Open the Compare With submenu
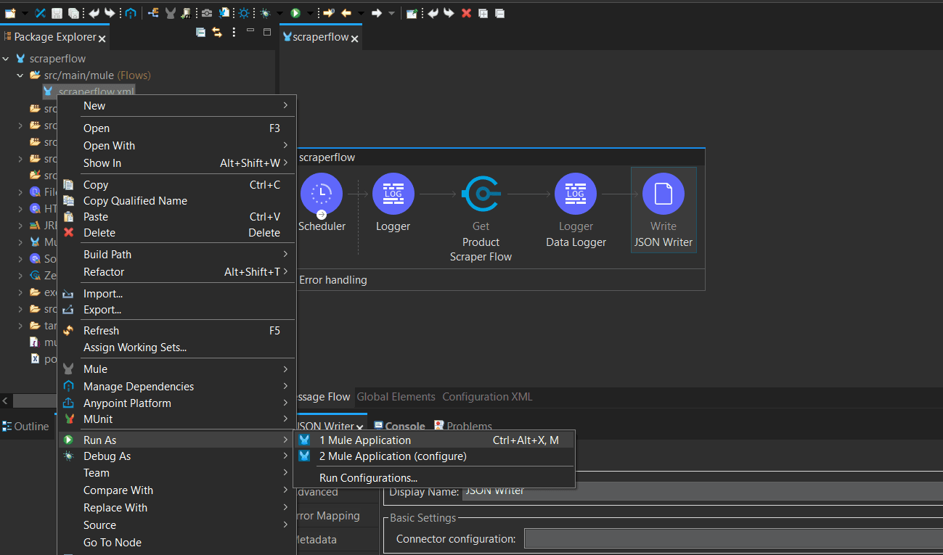Image resolution: width=943 pixels, height=555 pixels. coord(178,490)
